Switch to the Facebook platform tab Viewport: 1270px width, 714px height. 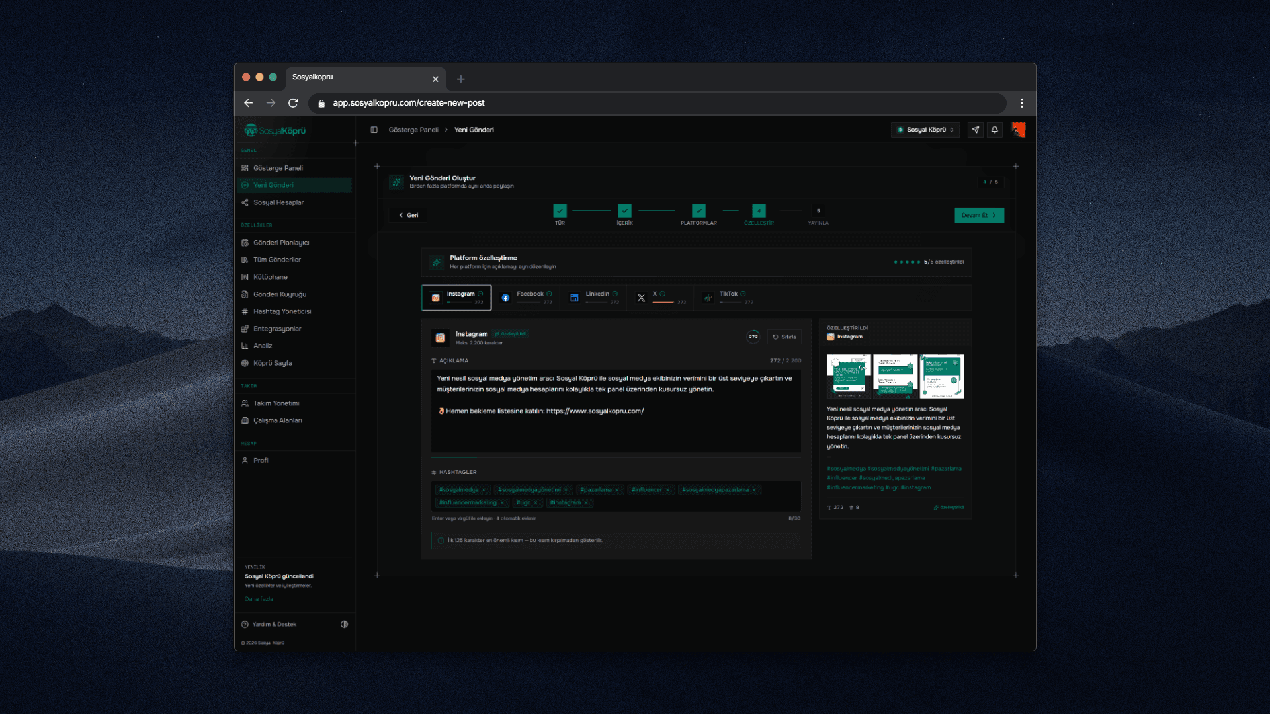[526, 297]
